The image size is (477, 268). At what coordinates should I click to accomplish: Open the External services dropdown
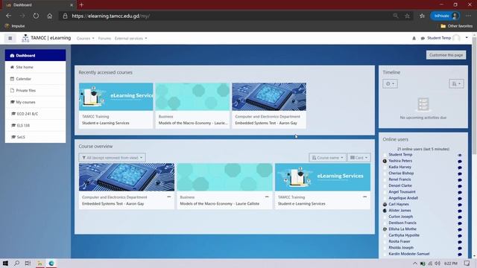pos(131,38)
